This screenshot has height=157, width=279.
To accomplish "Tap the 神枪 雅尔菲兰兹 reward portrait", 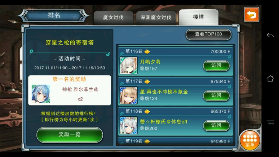I will tap(41, 94).
